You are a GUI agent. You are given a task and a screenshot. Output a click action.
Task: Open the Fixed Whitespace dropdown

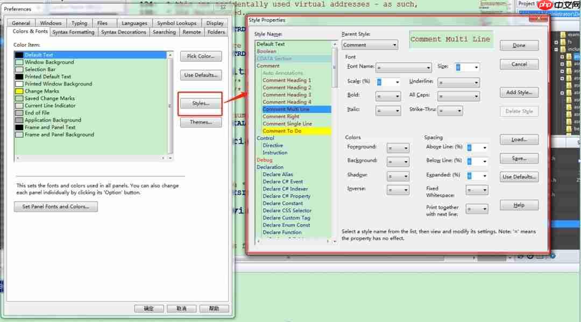pyautogui.click(x=477, y=190)
